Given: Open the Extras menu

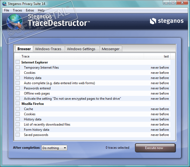Looking at the screenshot, I should click(30, 10).
